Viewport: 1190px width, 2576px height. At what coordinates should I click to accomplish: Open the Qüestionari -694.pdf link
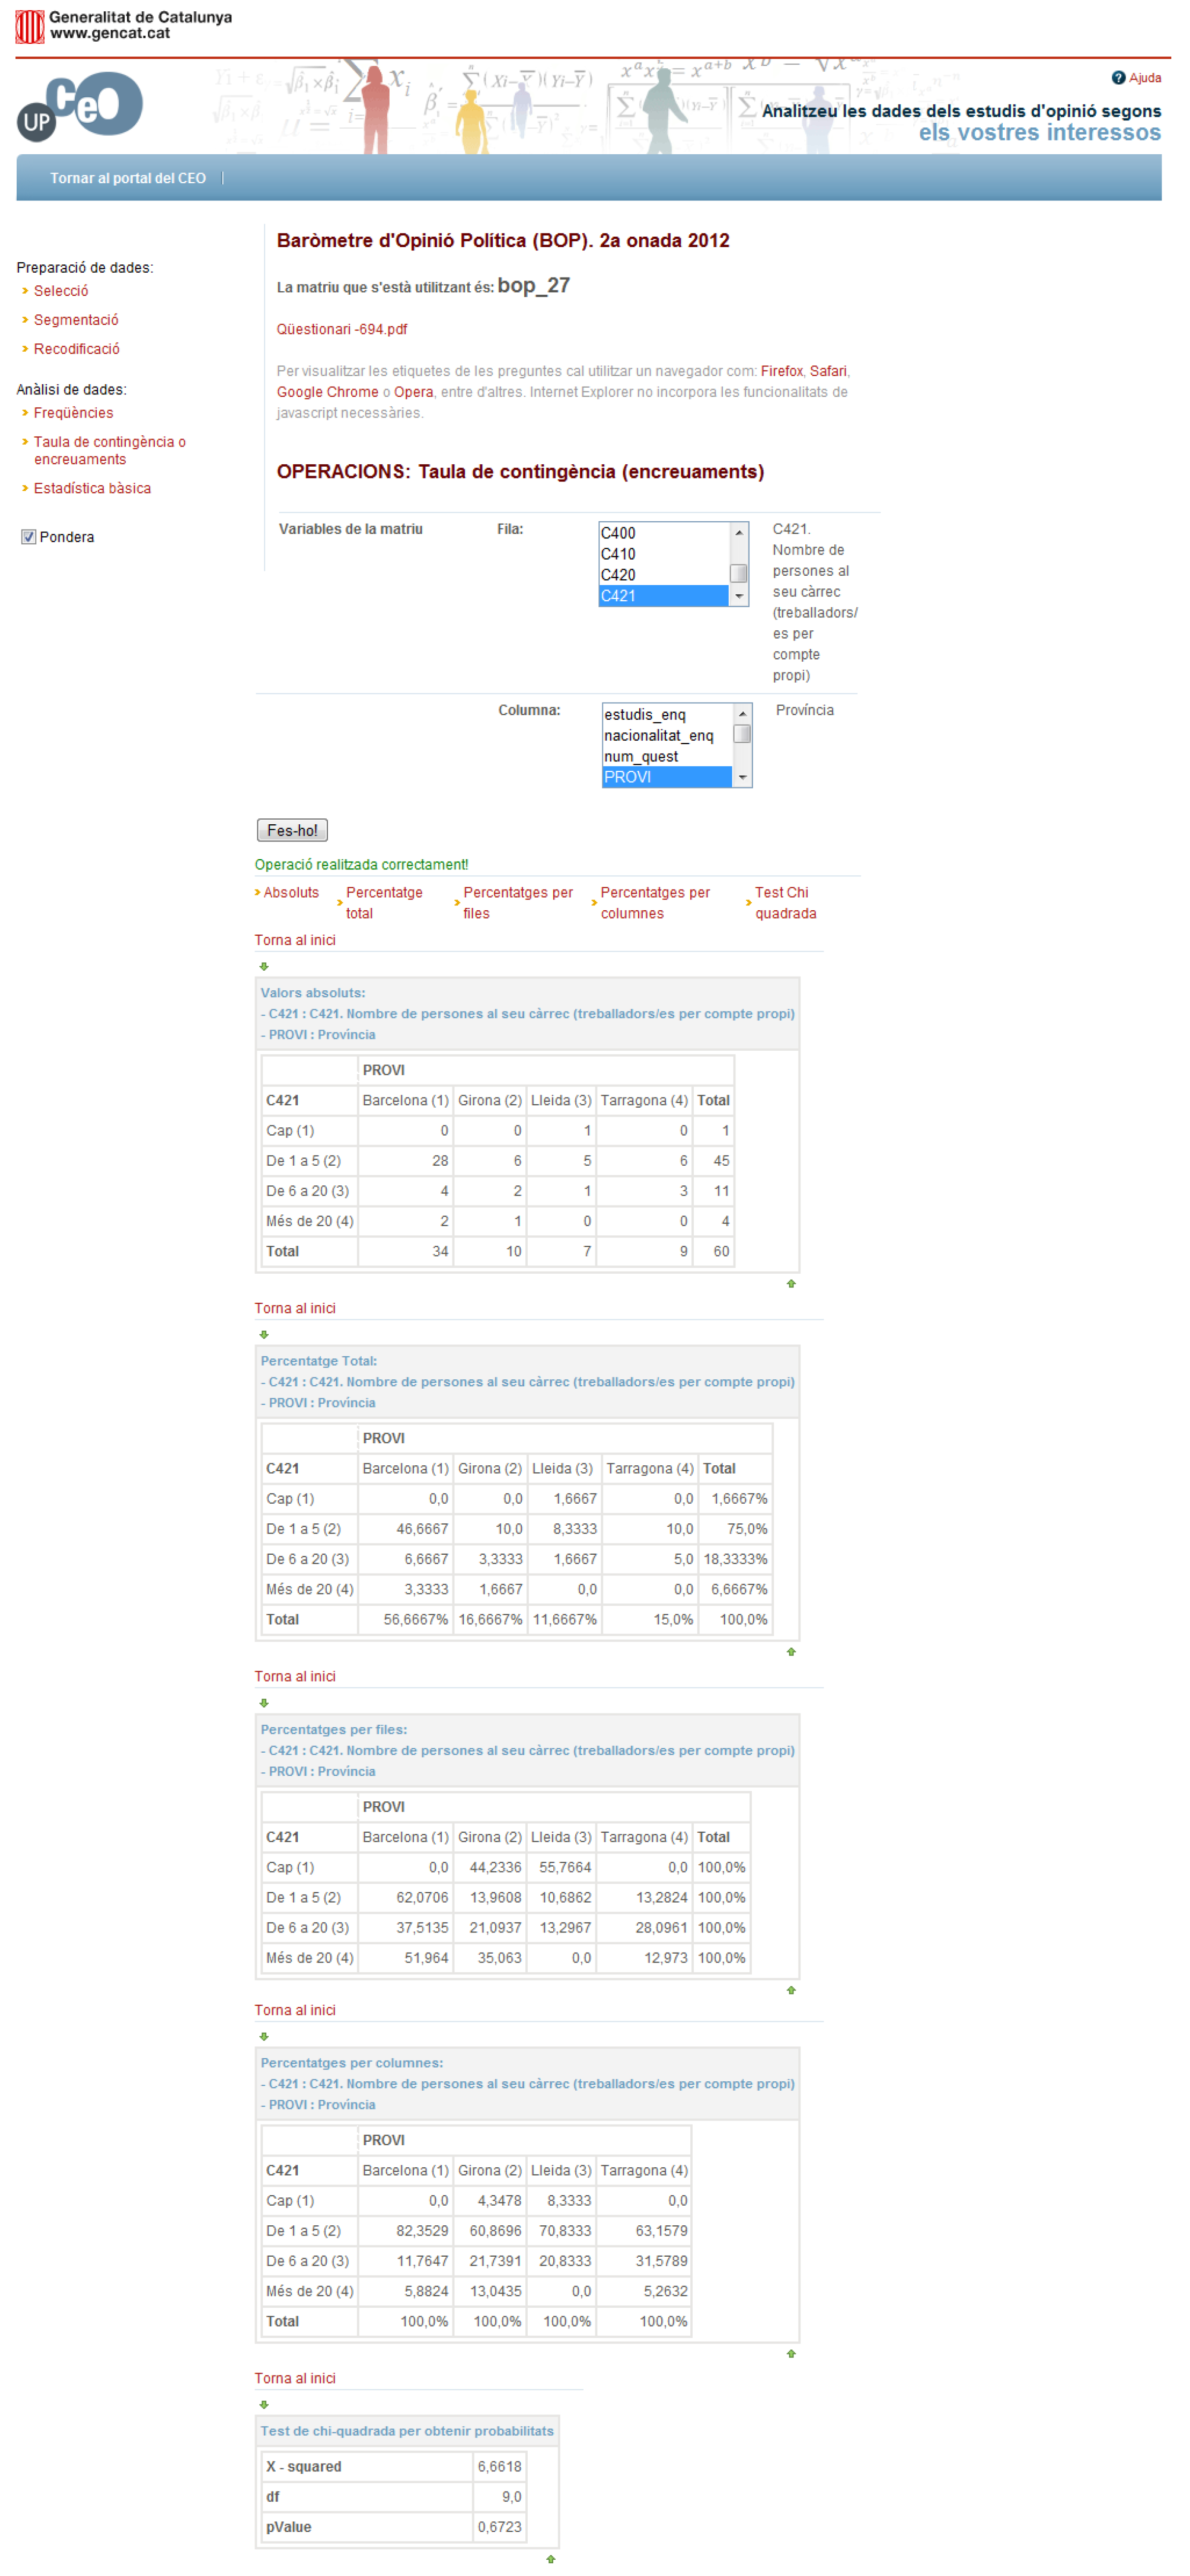tap(342, 329)
